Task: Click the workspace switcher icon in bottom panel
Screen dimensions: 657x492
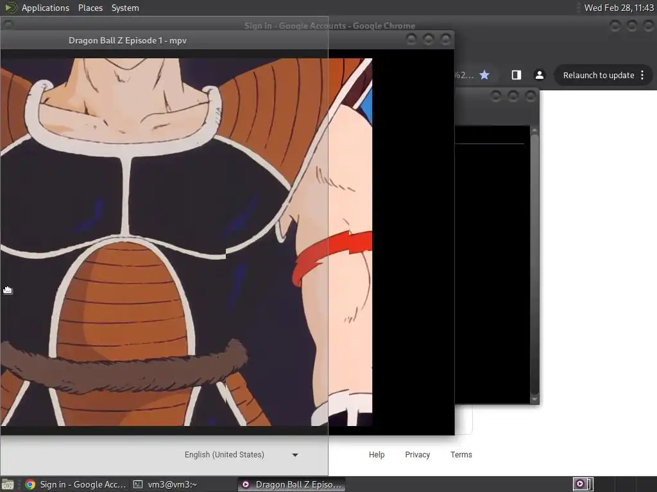Action: tap(583, 484)
